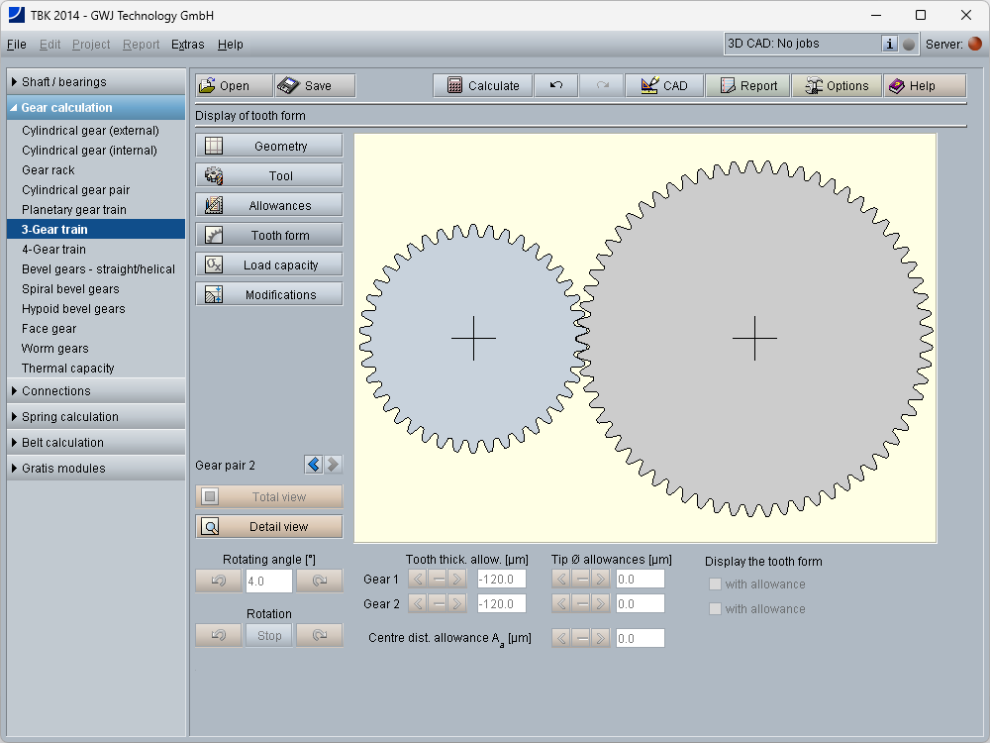Click the Rotating angle input field

(268, 582)
